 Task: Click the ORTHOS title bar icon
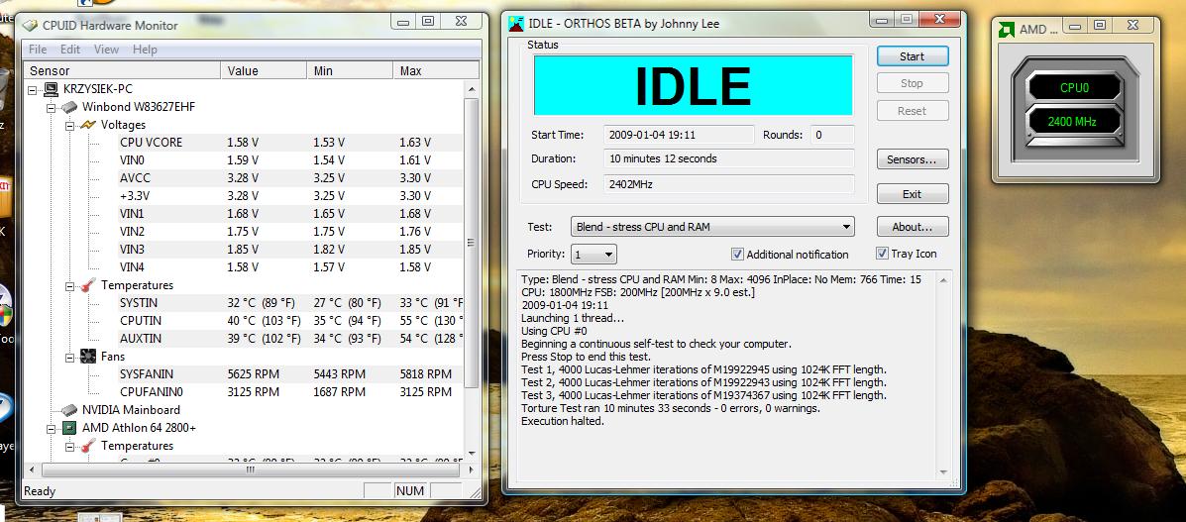pos(515,24)
